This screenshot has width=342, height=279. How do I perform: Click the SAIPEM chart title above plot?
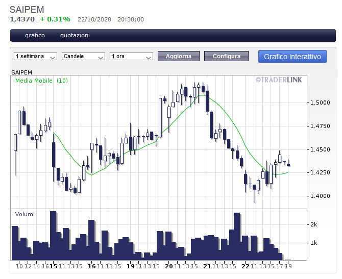click(21, 72)
